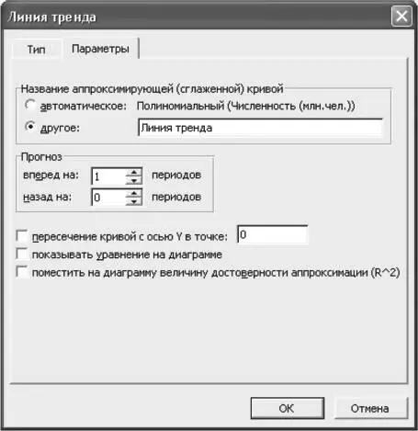The width and height of the screenshot is (418, 431).
Task: Enable the R^2 достоверности аппроксимации checkbox
Action: (22, 272)
